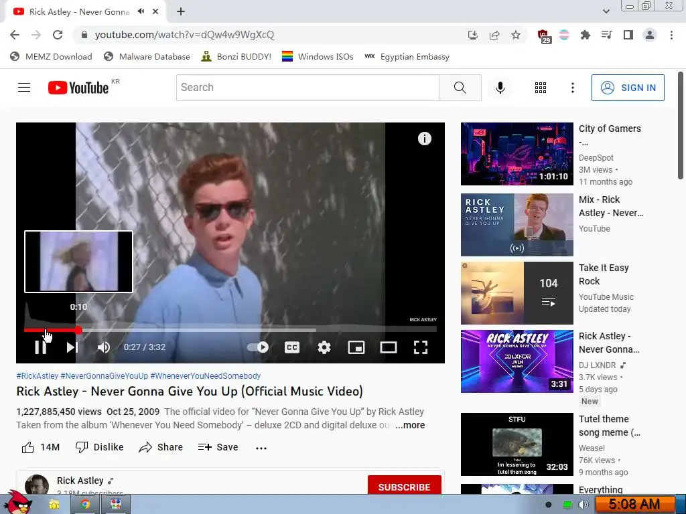Screen dimensions: 686x514
Task: Expand the tab search chevron
Action: click(606, 11)
